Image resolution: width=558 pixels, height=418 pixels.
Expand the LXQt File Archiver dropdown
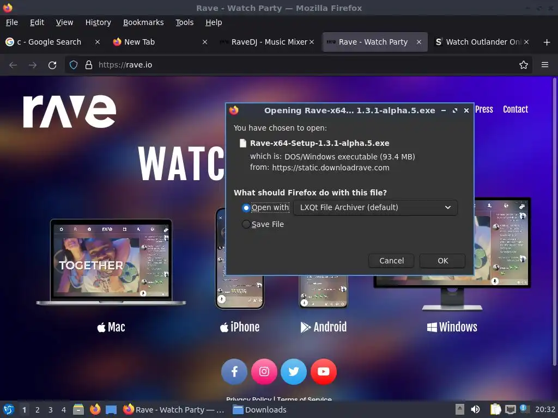point(375,207)
